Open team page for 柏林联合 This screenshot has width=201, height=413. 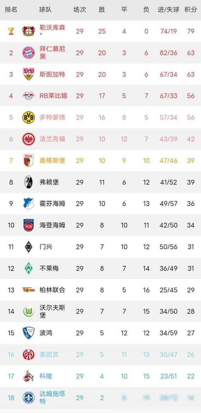click(x=52, y=290)
